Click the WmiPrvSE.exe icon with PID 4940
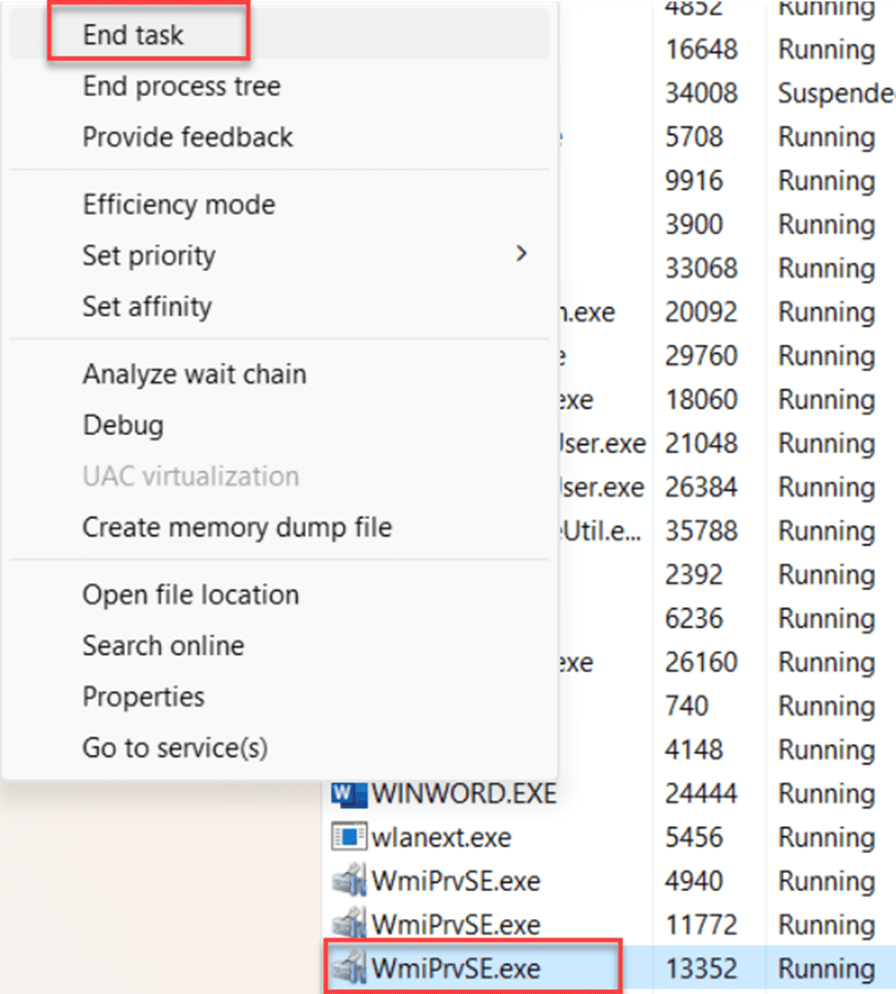The width and height of the screenshot is (896, 994). tap(348, 880)
